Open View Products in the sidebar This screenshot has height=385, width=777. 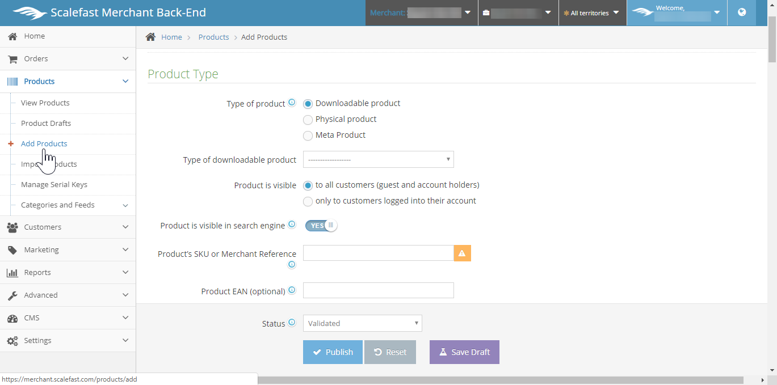(45, 103)
